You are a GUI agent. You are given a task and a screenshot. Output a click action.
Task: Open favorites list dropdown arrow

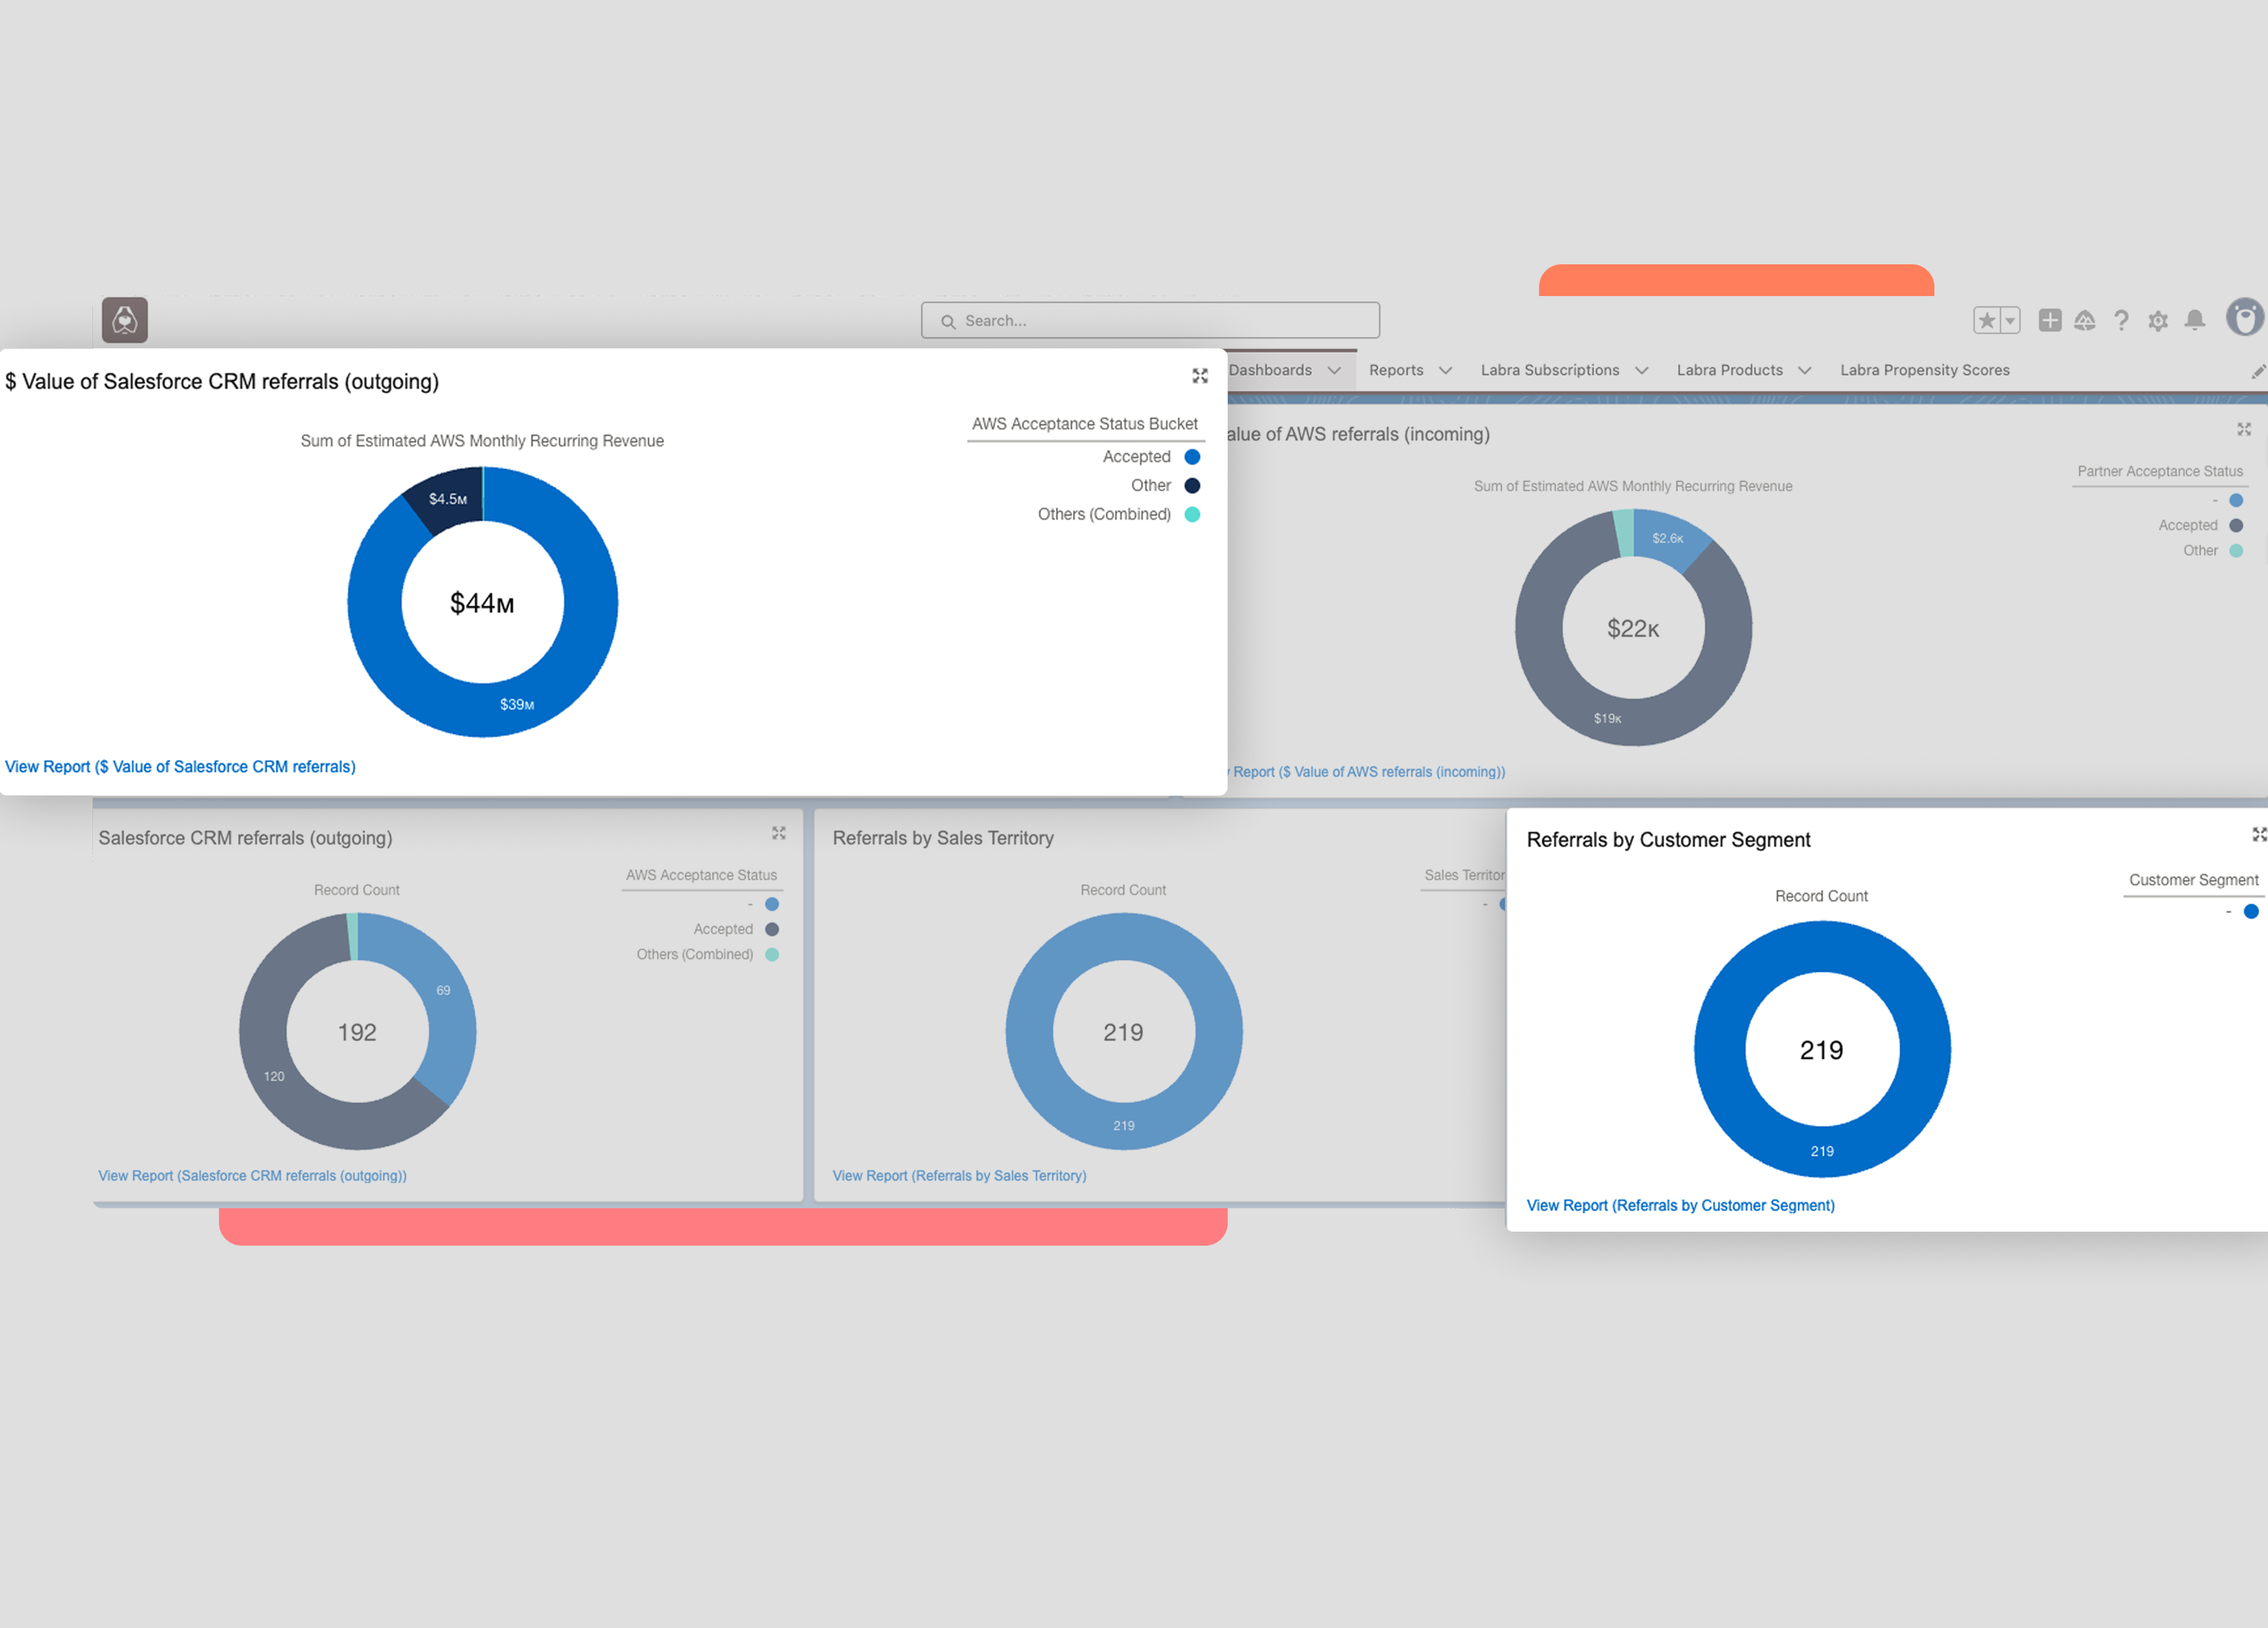pyautogui.click(x=2010, y=320)
